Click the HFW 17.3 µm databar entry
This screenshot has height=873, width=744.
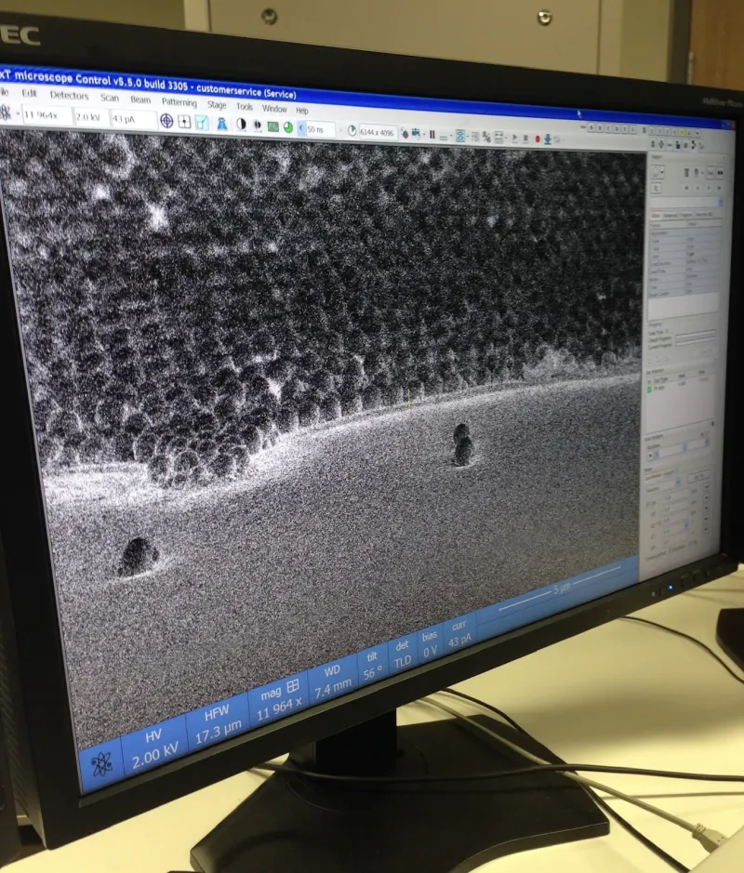[x=218, y=723]
